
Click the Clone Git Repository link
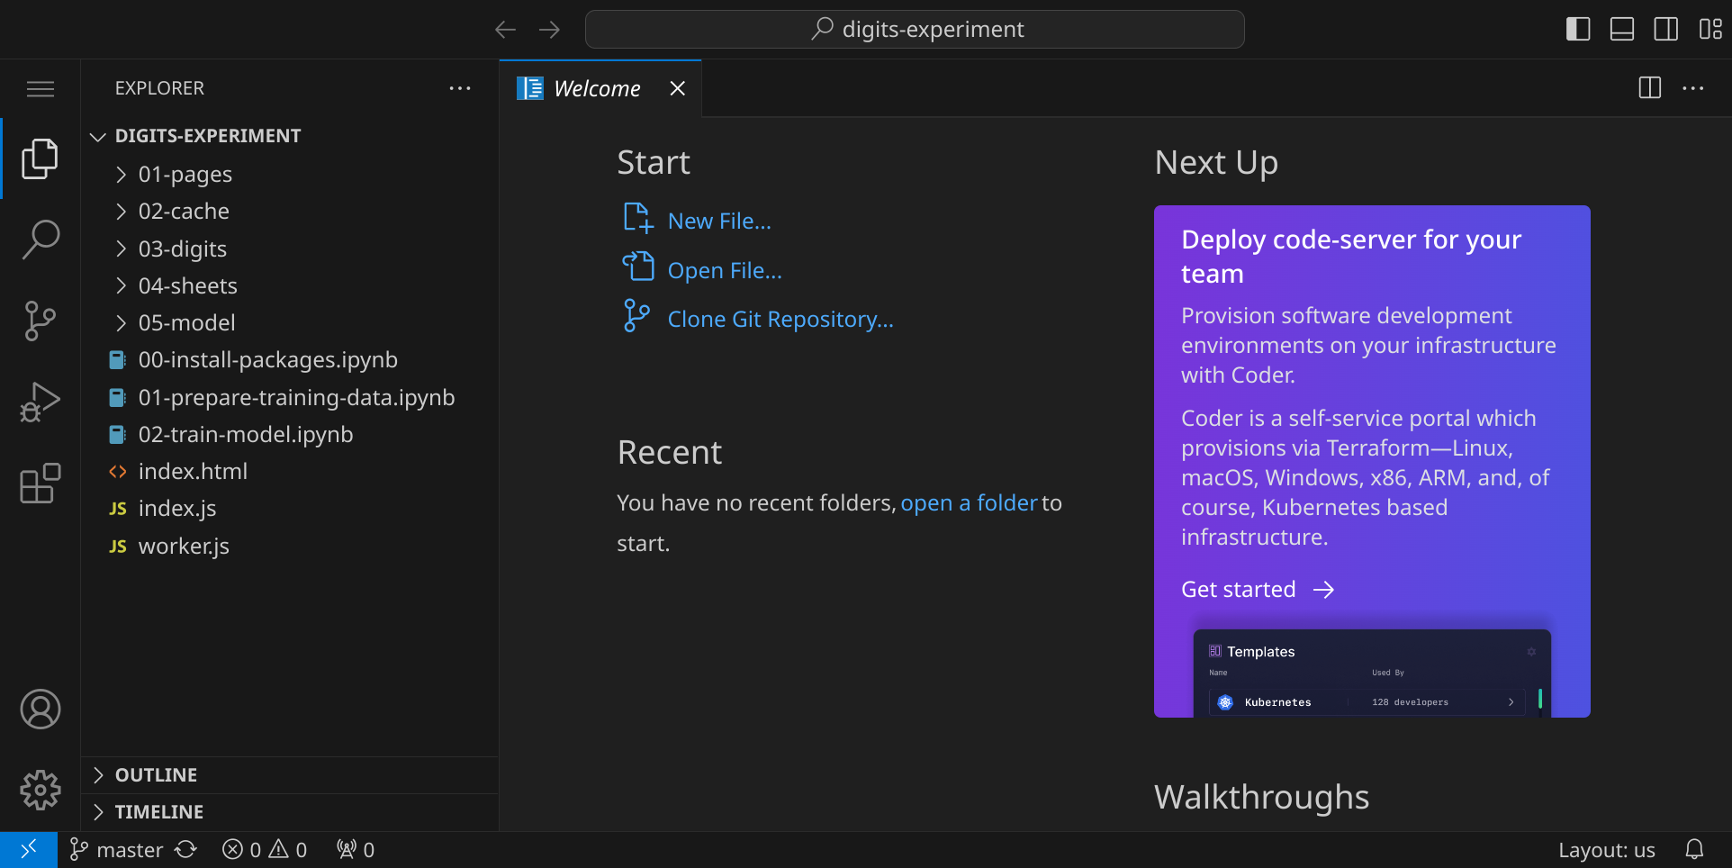pos(780,320)
